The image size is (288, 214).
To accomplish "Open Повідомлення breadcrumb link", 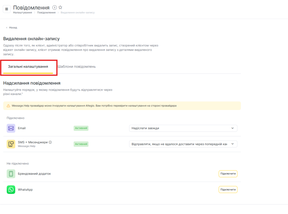I will [x=46, y=13].
